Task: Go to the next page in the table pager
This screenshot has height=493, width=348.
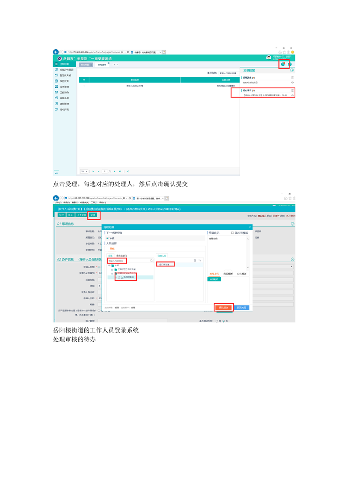Action: 115,171
